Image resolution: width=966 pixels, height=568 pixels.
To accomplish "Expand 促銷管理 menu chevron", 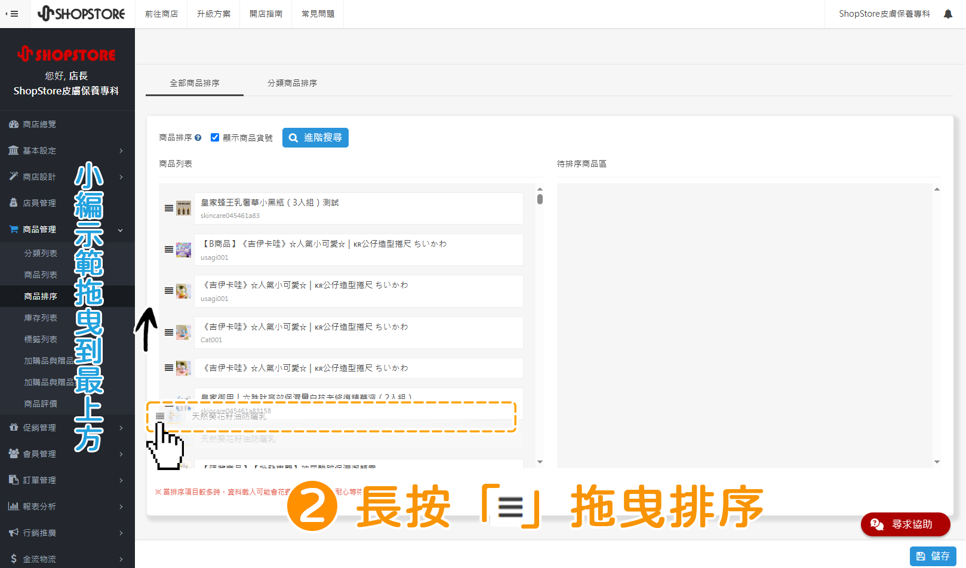I will (x=121, y=428).
